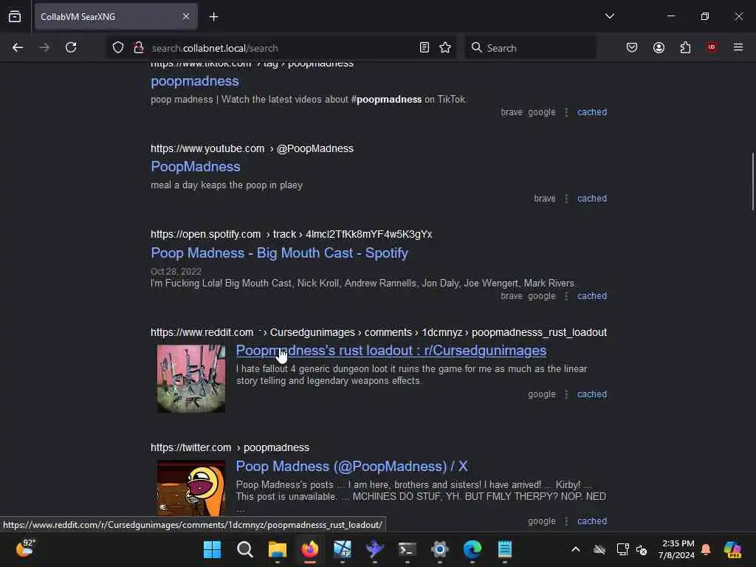Click the YouTube result URL text
The width and height of the screenshot is (756, 567).
[252, 148]
